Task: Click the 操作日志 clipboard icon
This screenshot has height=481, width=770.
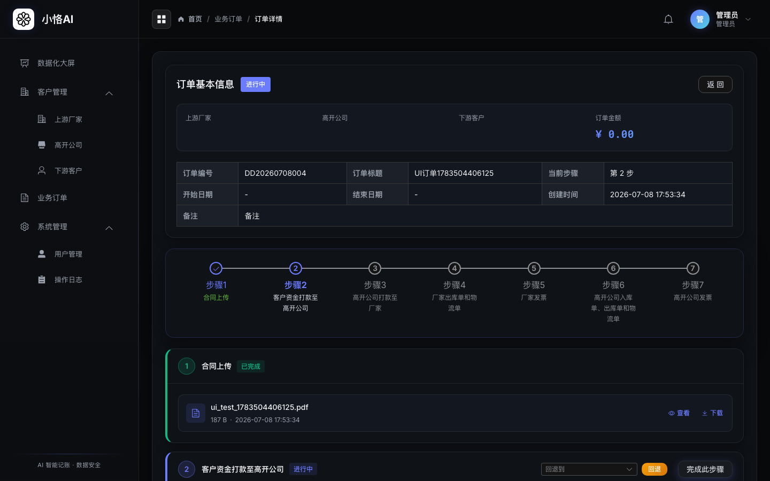Action: coord(42,280)
